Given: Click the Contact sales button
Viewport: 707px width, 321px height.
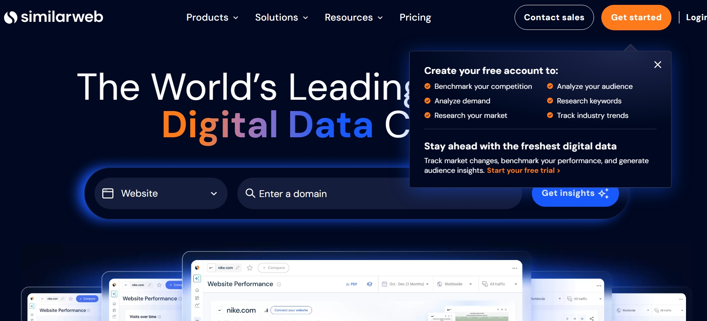Looking at the screenshot, I should click(x=554, y=17).
